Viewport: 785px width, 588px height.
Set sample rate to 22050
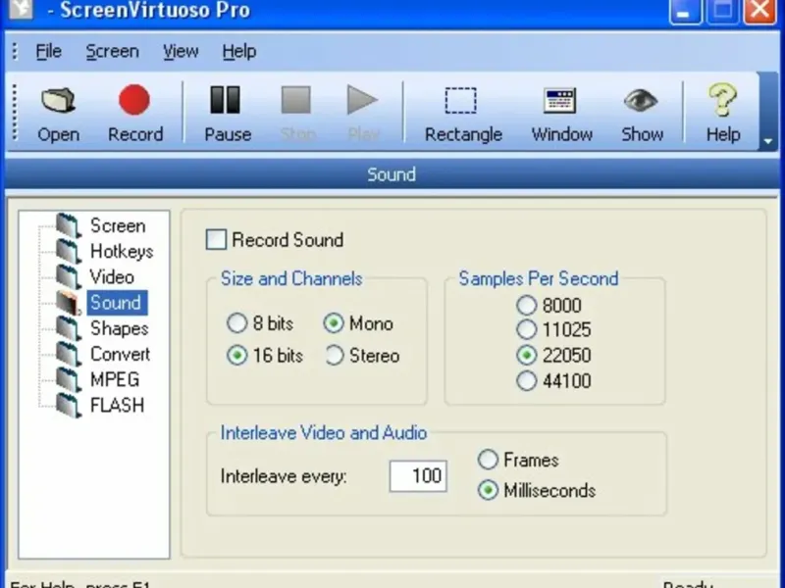tap(526, 355)
